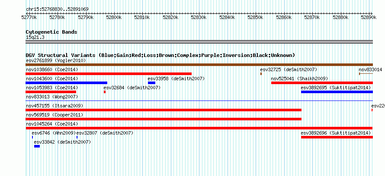The width and height of the screenshot is (385, 176).
Task: Click the 52830k ruler tick label
Action: 199,17
